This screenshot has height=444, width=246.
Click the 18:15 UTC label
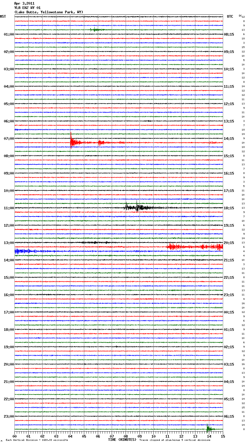coord(229,208)
